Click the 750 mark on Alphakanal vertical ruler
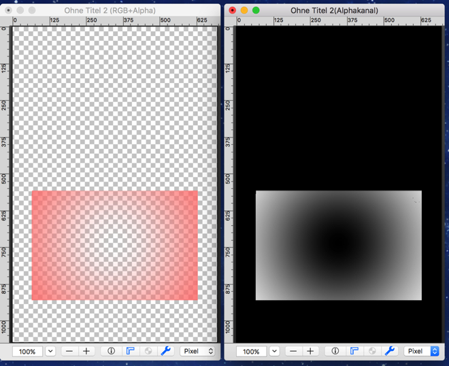The width and height of the screenshot is (449, 366). pyautogui.click(x=228, y=252)
